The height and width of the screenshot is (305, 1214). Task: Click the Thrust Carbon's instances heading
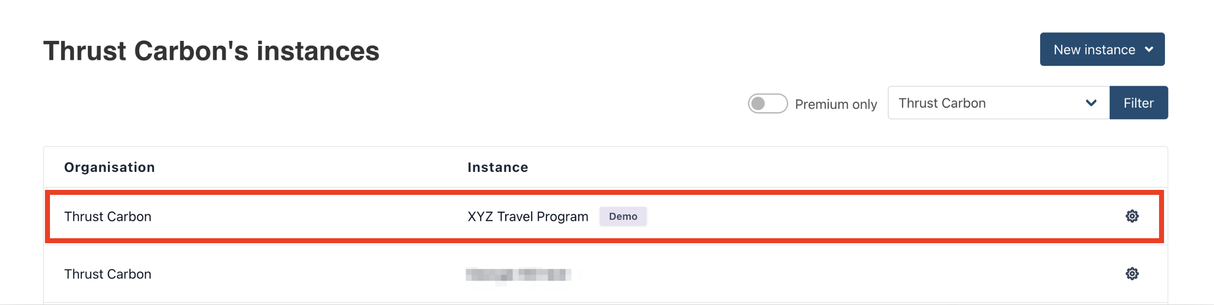211,51
